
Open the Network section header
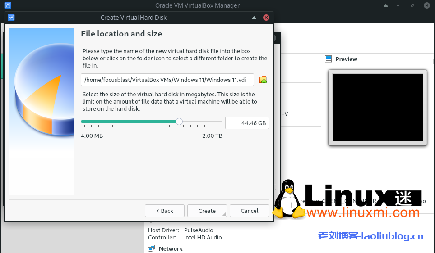point(171,248)
